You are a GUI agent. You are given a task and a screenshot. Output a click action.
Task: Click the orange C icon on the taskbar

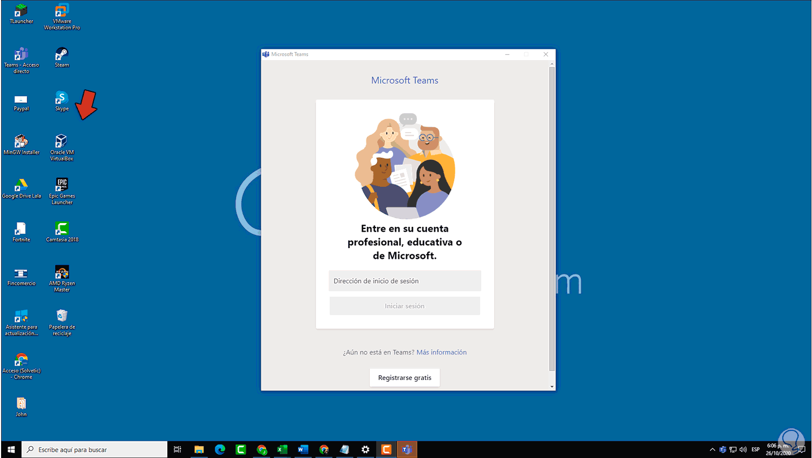coord(386,449)
